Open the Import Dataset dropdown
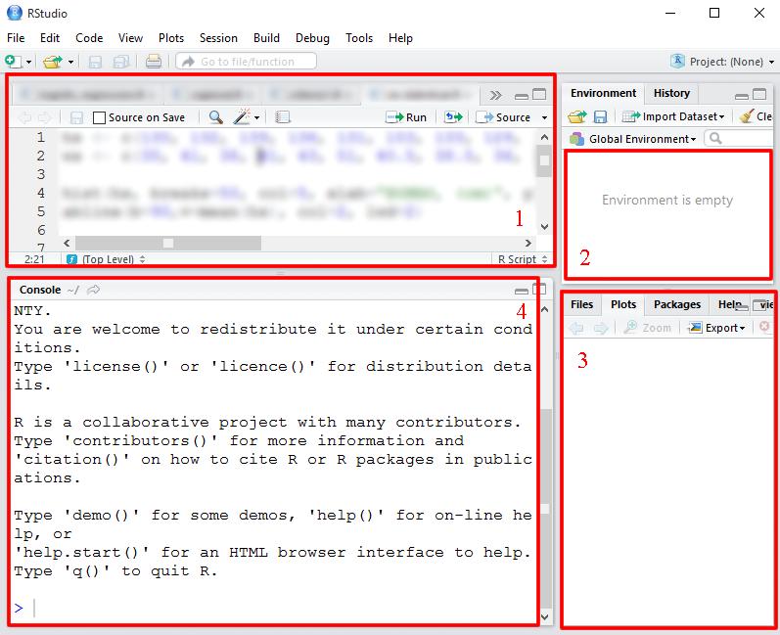 coord(673,116)
